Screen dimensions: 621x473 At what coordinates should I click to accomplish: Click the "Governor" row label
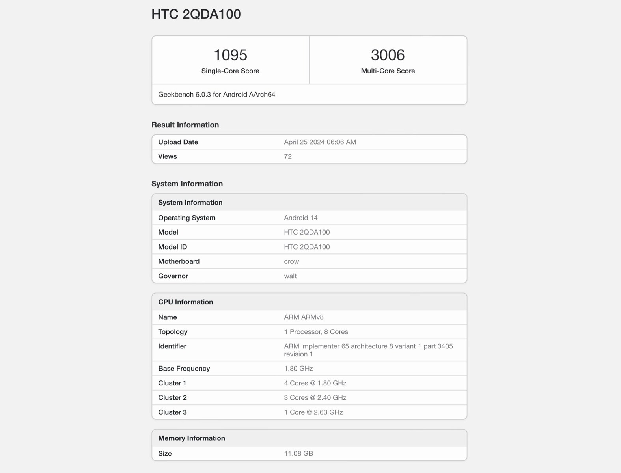[x=173, y=276]
